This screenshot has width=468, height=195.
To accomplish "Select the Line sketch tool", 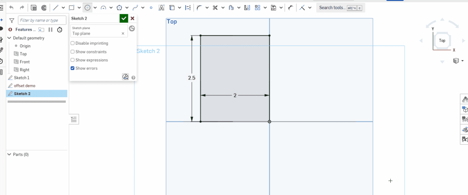I will coord(55,7).
